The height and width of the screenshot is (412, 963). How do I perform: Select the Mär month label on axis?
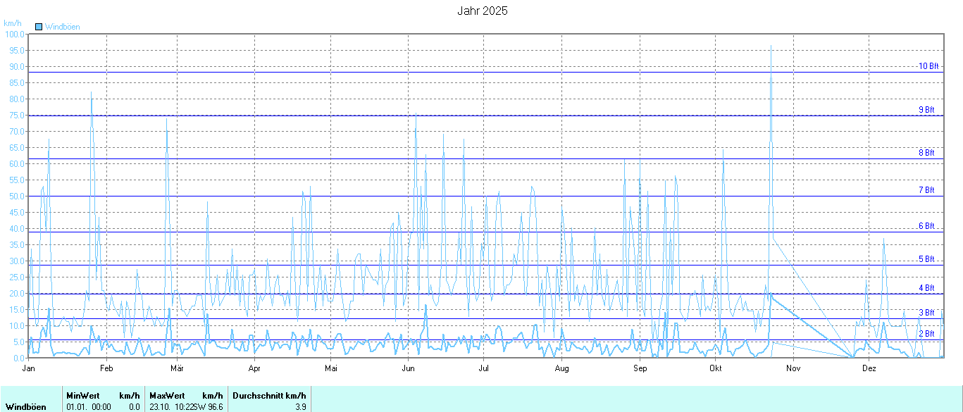[178, 368]
